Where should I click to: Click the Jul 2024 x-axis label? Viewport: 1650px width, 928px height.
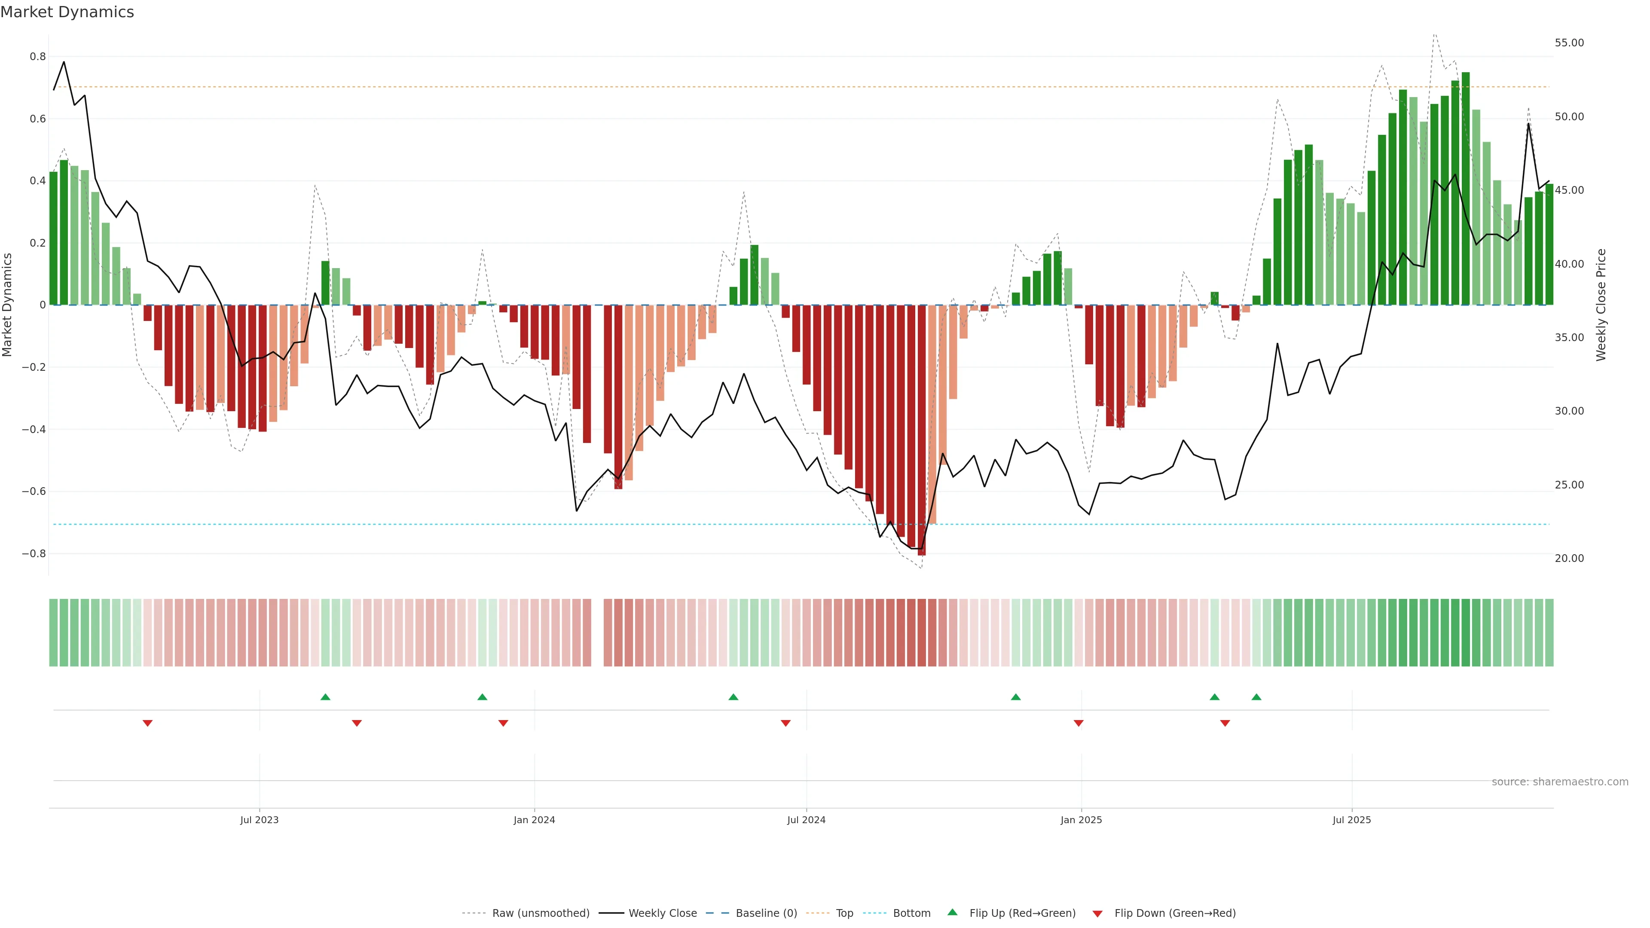[x=806, y=820]
